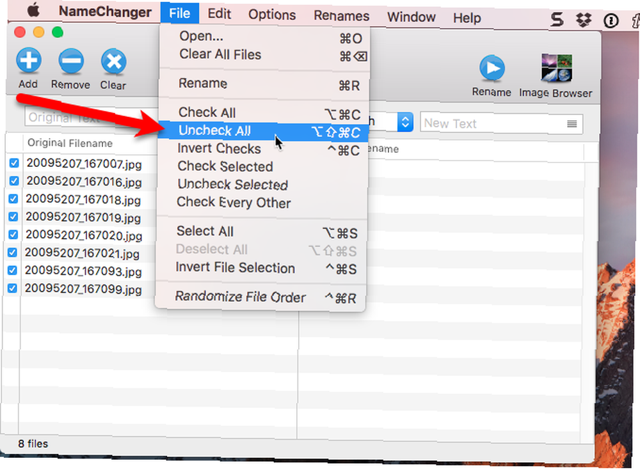Choose Rename in the File menu
640x470 pixels.
point(264,84)
